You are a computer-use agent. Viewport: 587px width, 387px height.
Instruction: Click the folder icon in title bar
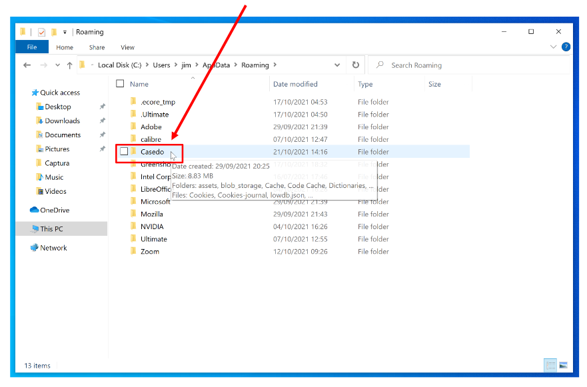pyautogui.click(x=23, y=32)
